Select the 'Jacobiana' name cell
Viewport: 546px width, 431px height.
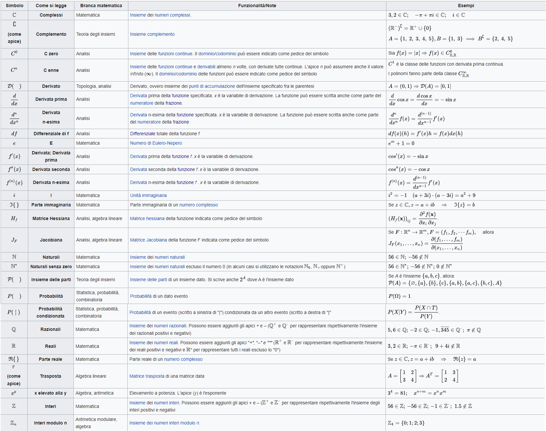tap(51, 240)
